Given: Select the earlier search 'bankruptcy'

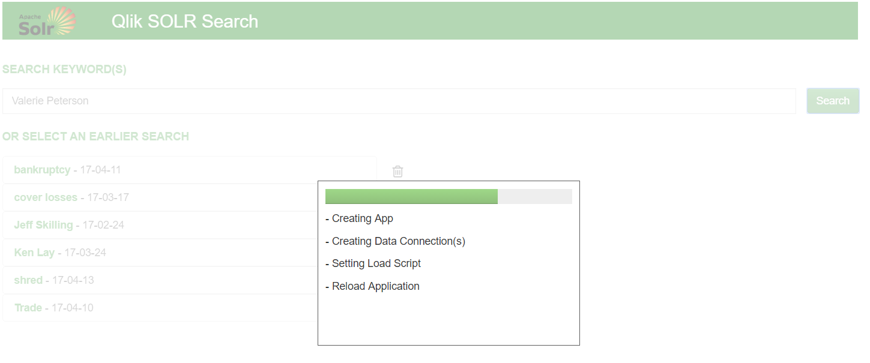Looking at the screenshot, I should tap(190, 170).
